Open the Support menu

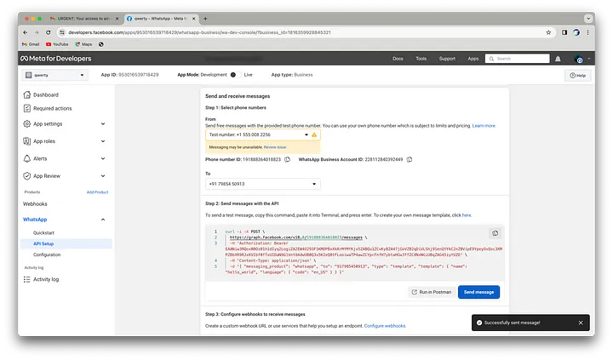[x=447, y=59]
